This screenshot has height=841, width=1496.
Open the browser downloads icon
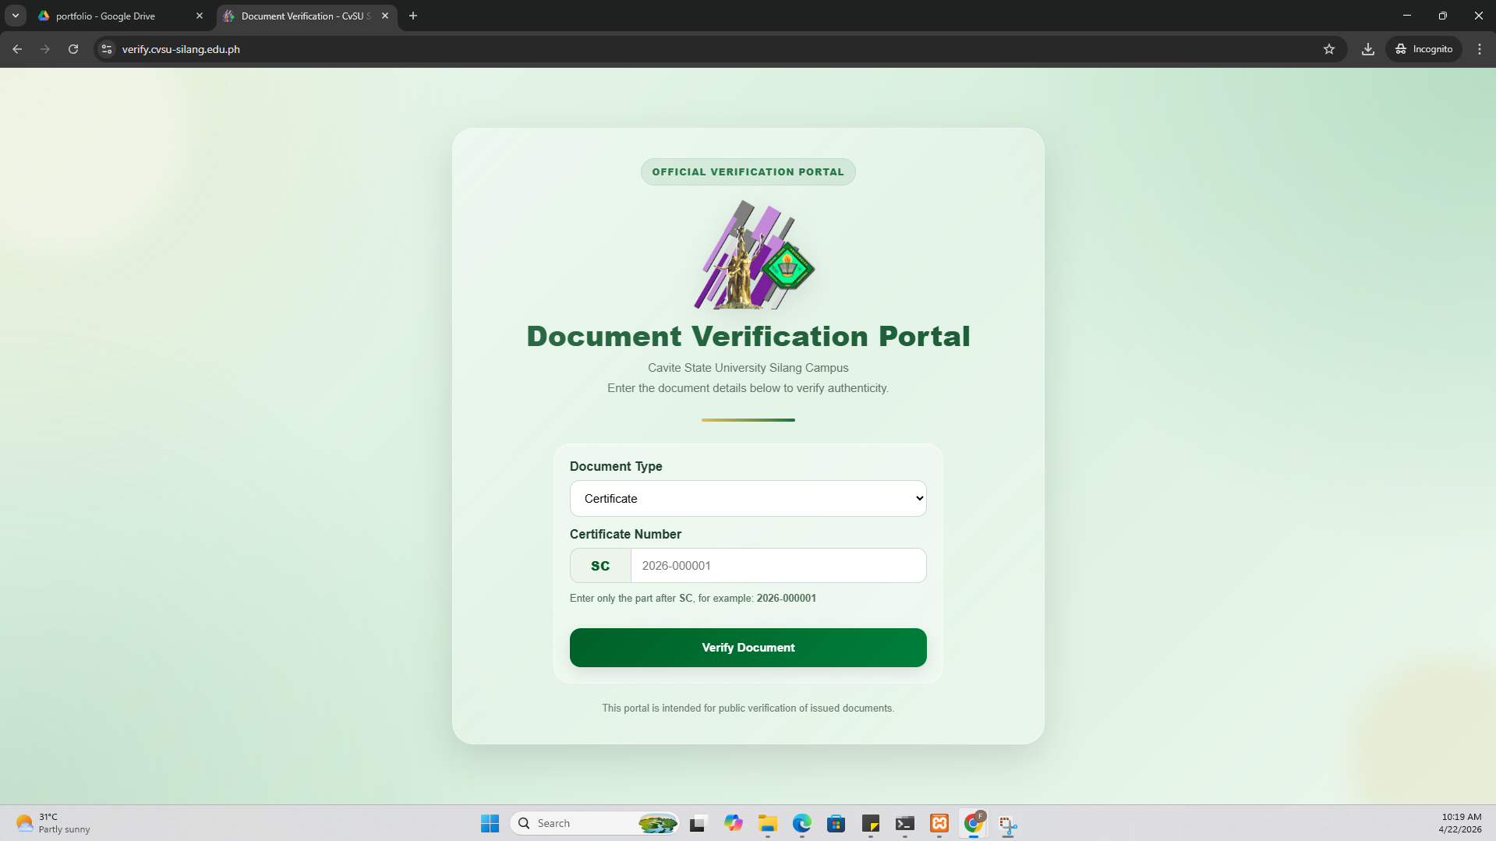[1368, 49]
